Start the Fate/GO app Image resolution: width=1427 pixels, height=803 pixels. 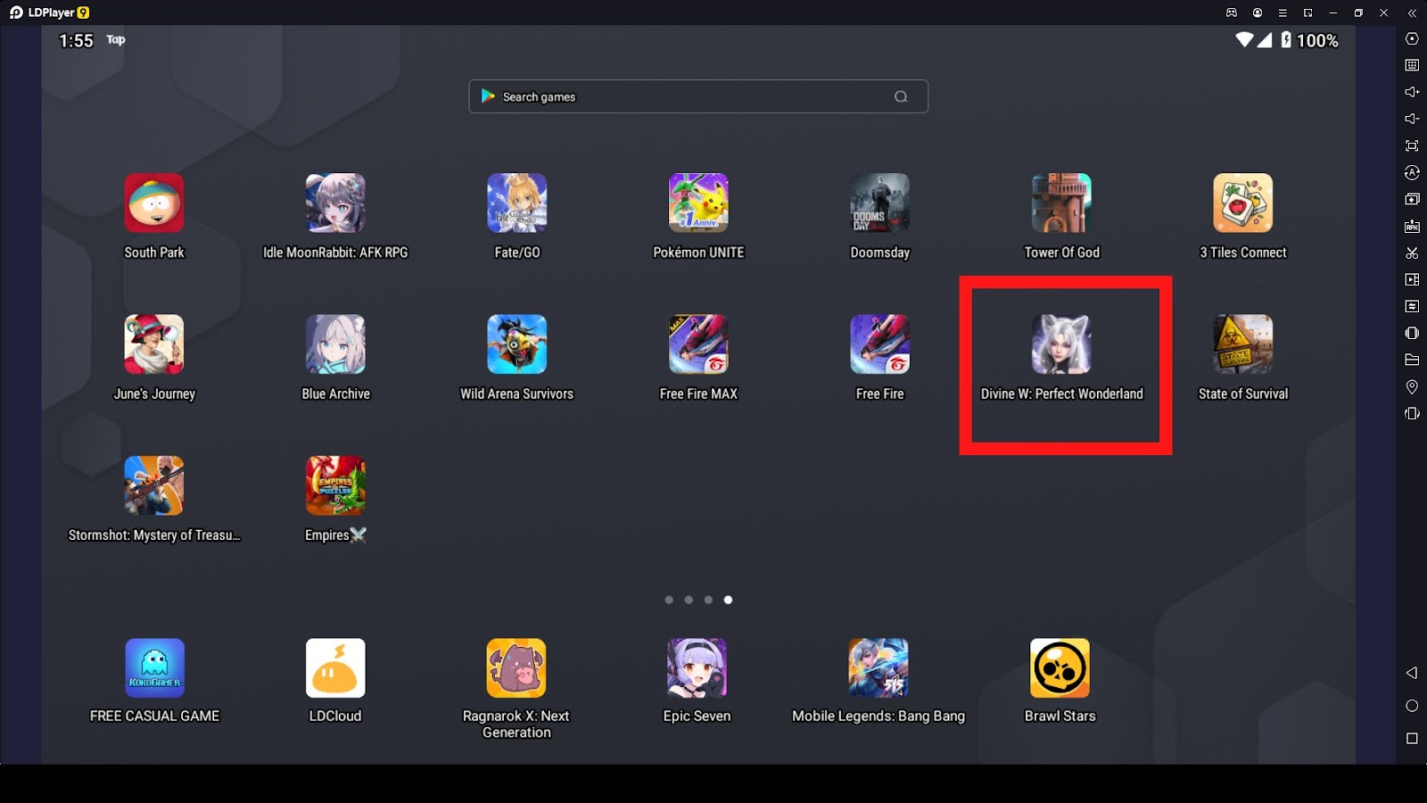click(517, 203)
